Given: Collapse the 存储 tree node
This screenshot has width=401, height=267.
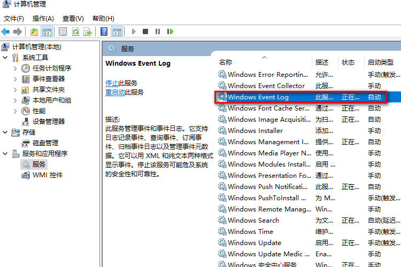Looking at the screenshot, I should pos(5,132).
